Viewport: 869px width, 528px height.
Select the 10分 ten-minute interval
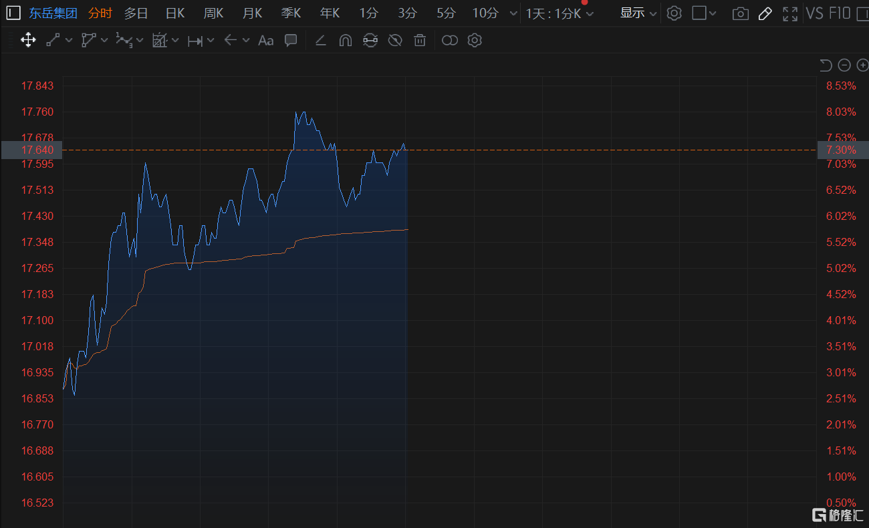tap(485, 13)
